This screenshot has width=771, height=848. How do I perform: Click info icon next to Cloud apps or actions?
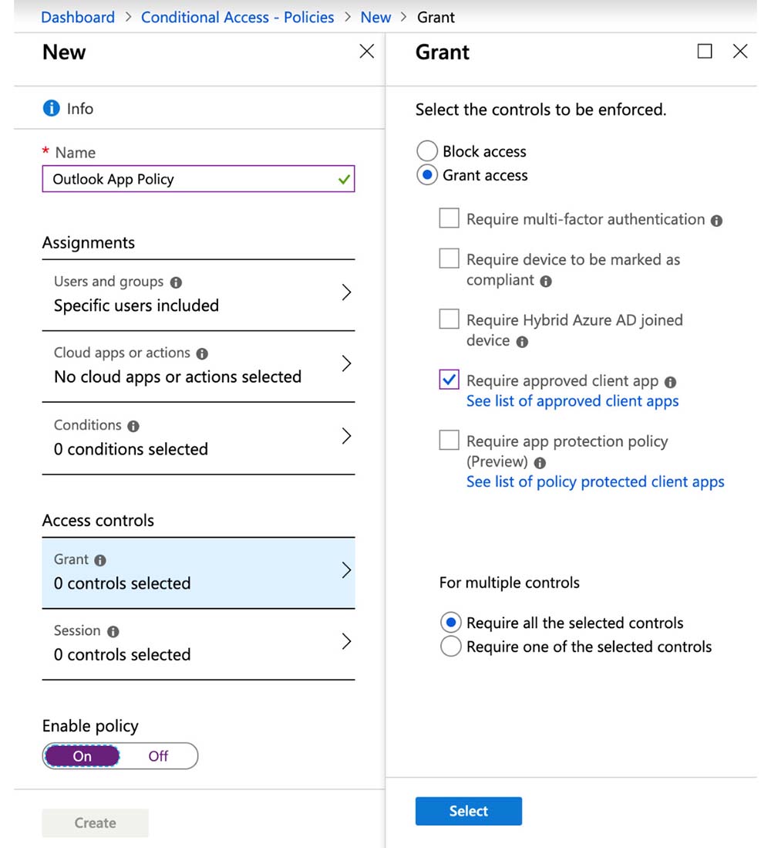pyautogui.click(x=202, y=353)
